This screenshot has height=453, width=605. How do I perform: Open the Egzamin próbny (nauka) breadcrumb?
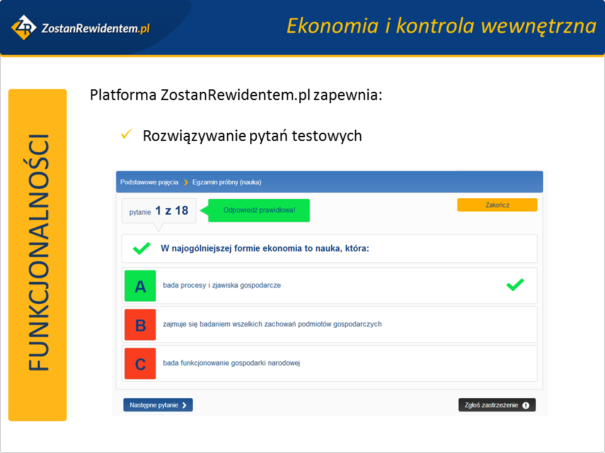click(x=226, y=182)
